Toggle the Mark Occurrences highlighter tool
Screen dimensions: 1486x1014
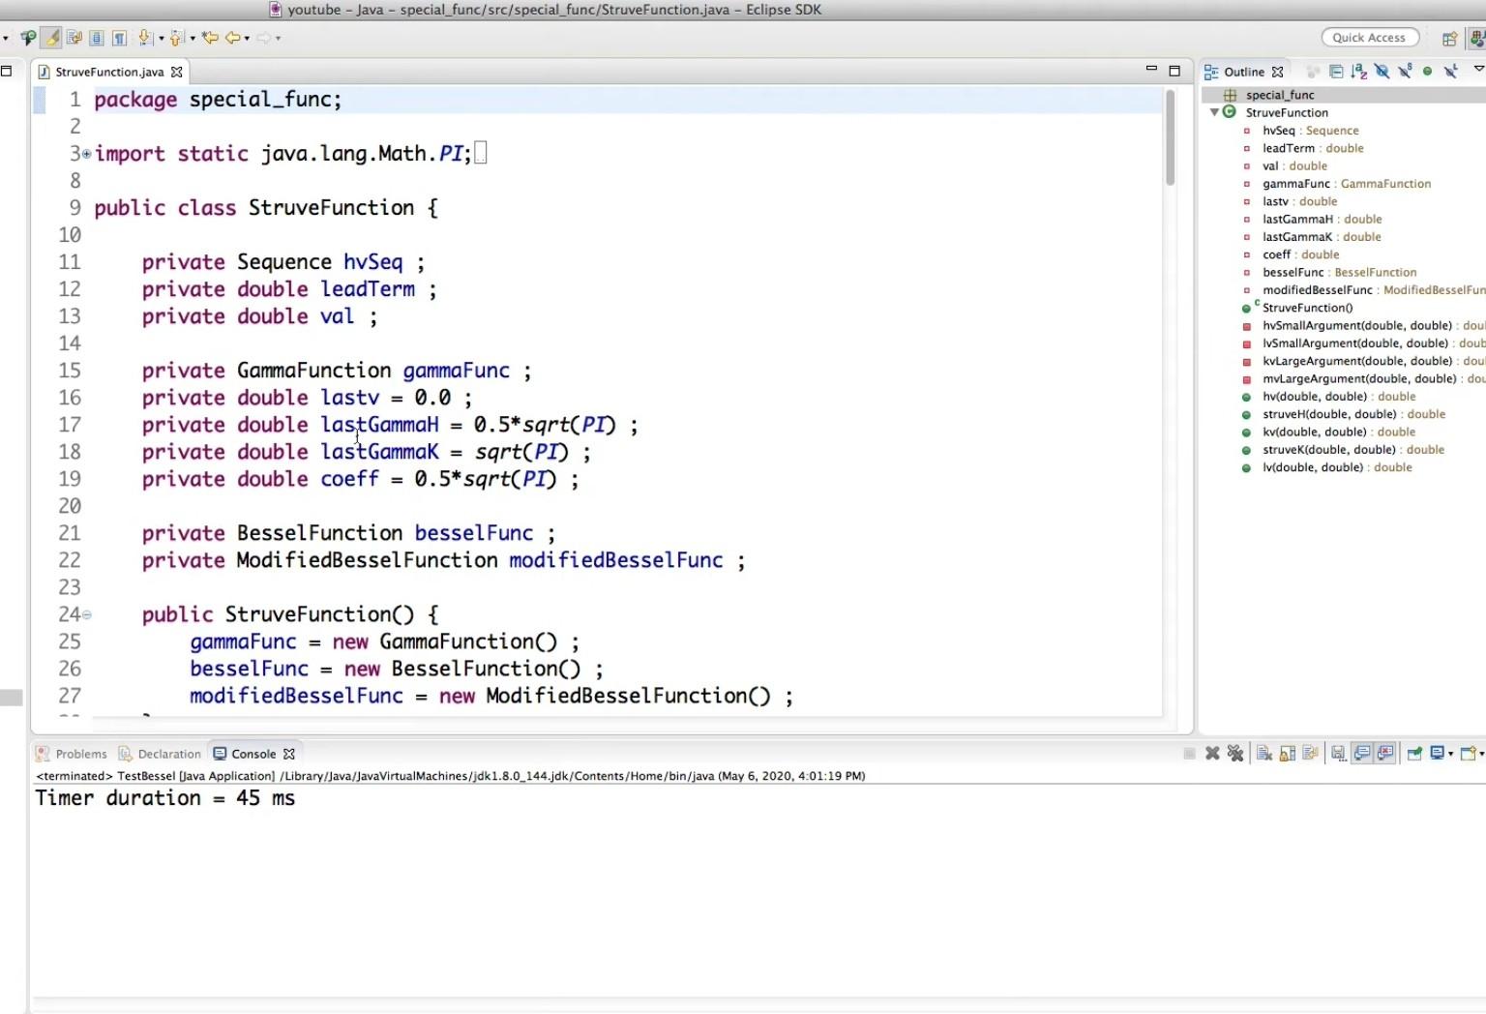51,38
